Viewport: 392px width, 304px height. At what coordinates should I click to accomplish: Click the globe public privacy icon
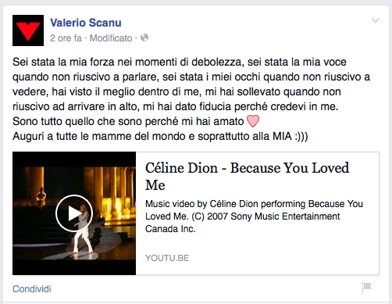144,38
